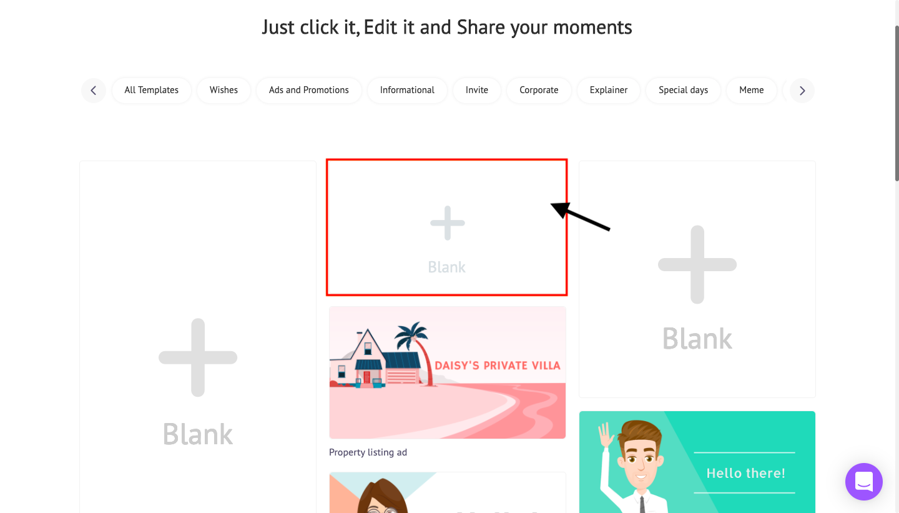Click the left arrow in category carousel
Viewport: 899px width, 513px height.
93,91
